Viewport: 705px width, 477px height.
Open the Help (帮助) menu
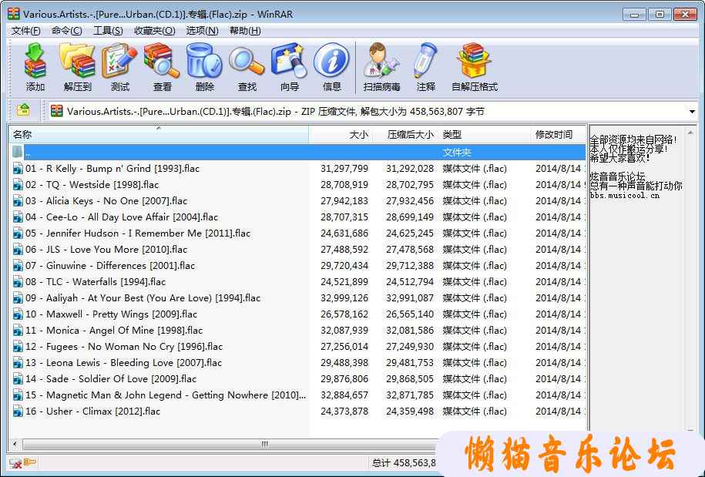pos(245,31)
